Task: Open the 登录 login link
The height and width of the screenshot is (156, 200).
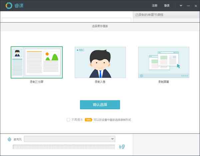Action: click(167, 5)
